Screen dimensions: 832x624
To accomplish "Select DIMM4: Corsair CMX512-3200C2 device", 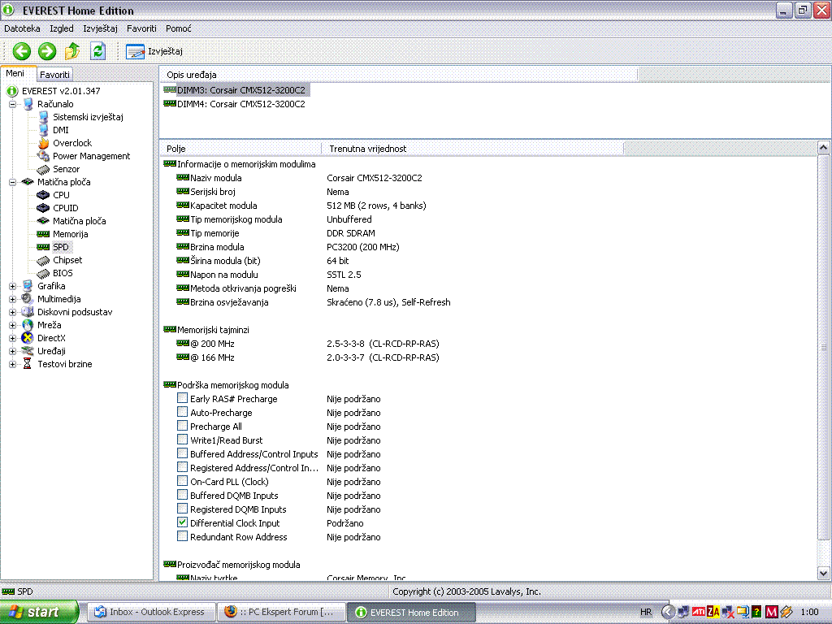I will tap(240, 104).
